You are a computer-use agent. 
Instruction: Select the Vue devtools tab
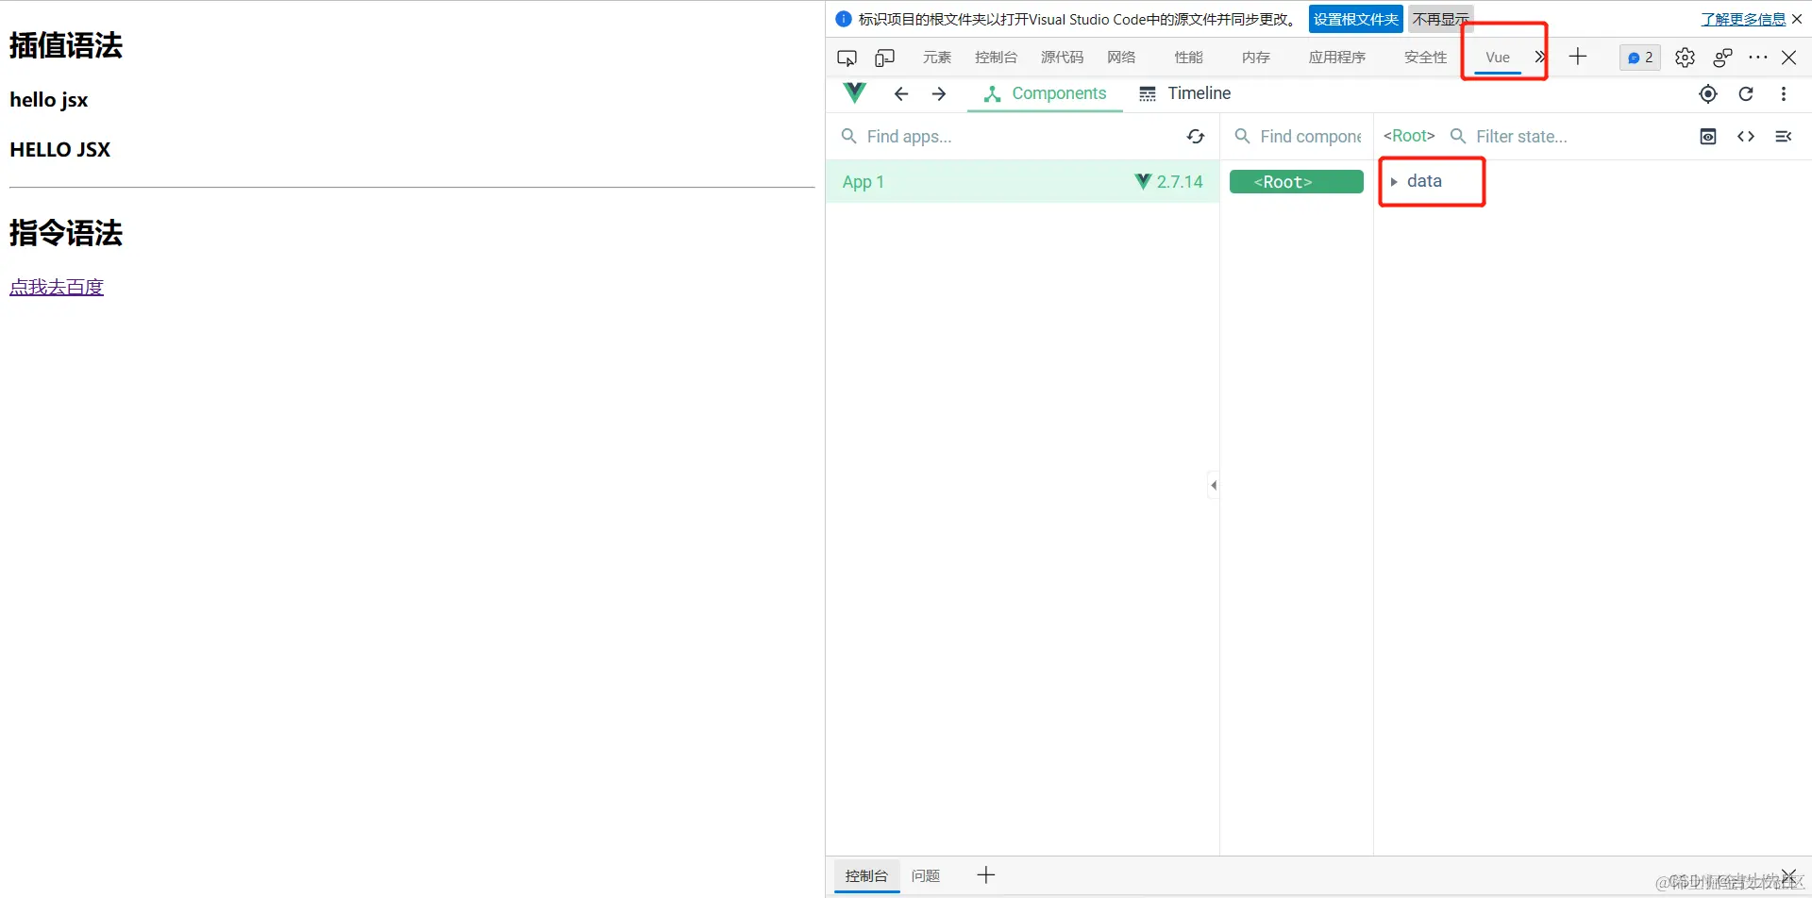coord(1498,58)
